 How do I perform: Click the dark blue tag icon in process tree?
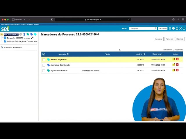pos(32,34)
